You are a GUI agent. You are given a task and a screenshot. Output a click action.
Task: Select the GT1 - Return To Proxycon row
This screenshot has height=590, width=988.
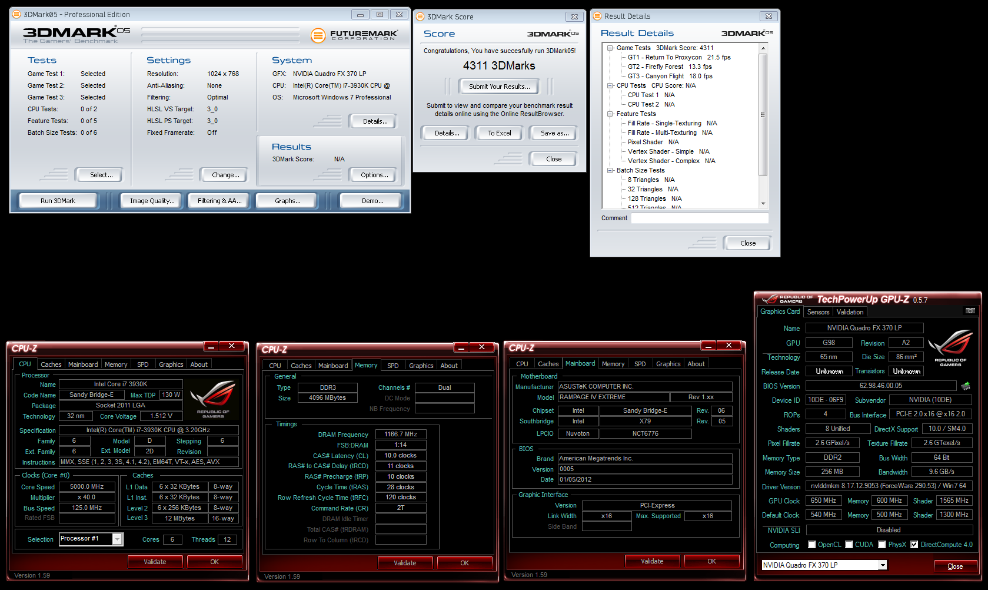pyautogui.click(x=679, y=57)
